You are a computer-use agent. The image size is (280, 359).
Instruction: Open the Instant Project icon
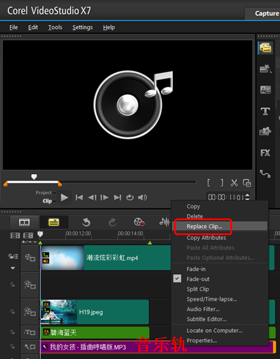point(266,69)
